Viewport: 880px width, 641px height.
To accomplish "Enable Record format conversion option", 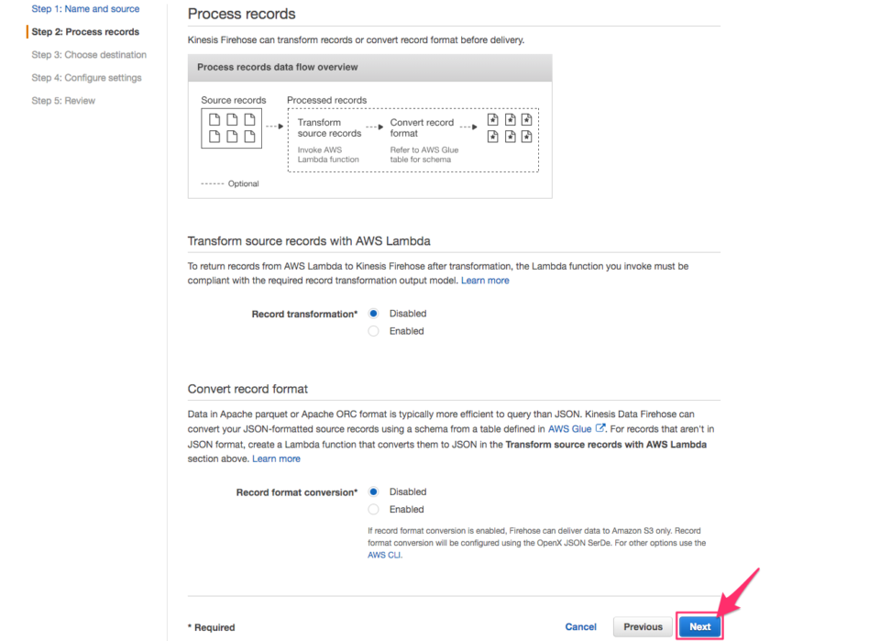I will pyautogui.click(x=374, y=509).
